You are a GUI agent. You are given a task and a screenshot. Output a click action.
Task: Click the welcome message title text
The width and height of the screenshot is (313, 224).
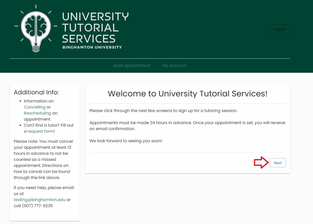[x=188, y=94]
